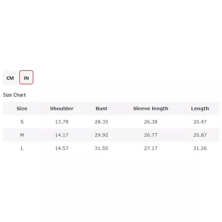Screen dimensions: 222x222
Task: Click the Length column header
Action: (200, 109)
